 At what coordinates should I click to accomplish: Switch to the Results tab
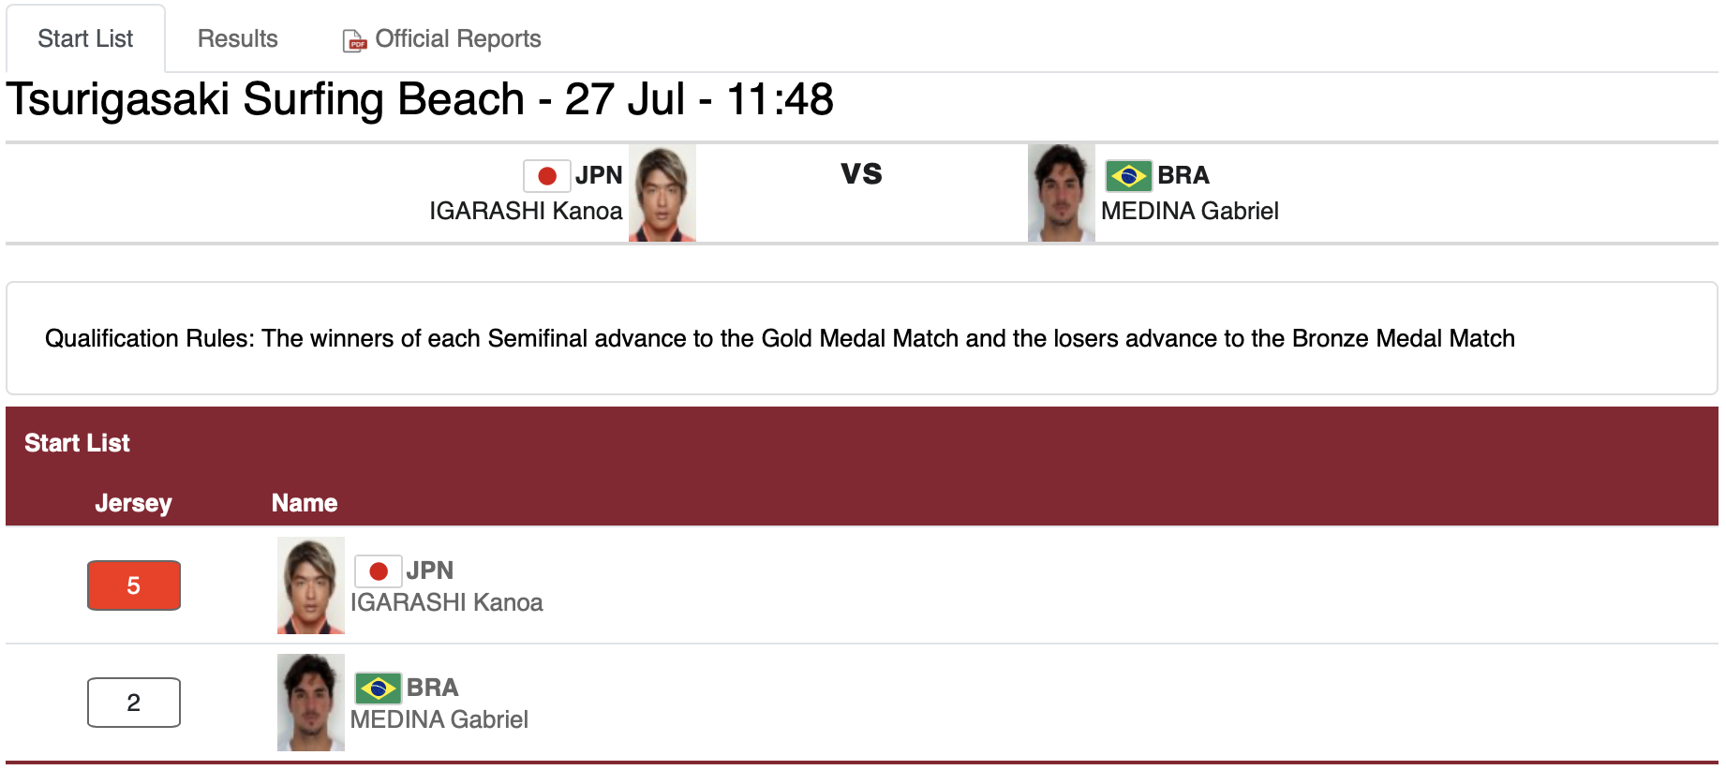coord(237,38)
